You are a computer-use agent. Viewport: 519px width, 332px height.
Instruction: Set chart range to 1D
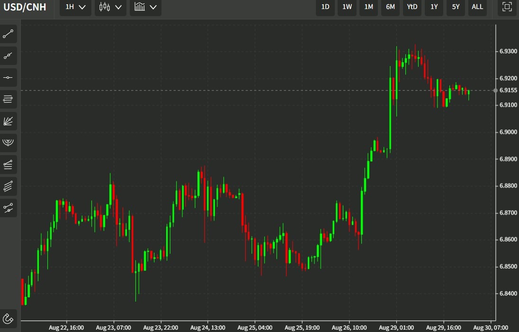[325, 7]
